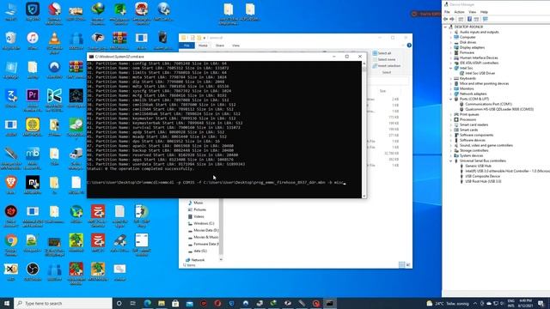The image size is (550, 309).
Task: Select Intel Soc USB Driver device
Action: click(x=477, y=73)
